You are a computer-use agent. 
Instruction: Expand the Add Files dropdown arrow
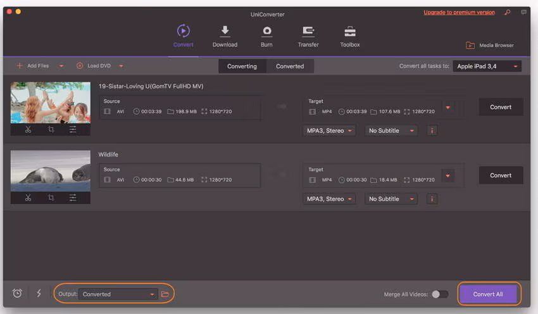pos(61,66)
